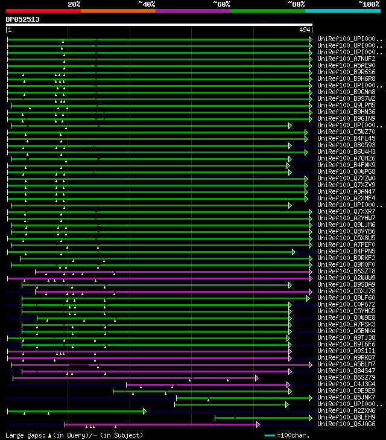The width and height of the screenshot is (386, 440).
Task: Select the UniRef100_O80593 label
Action: pyautogui.click(x=346, y=145)
